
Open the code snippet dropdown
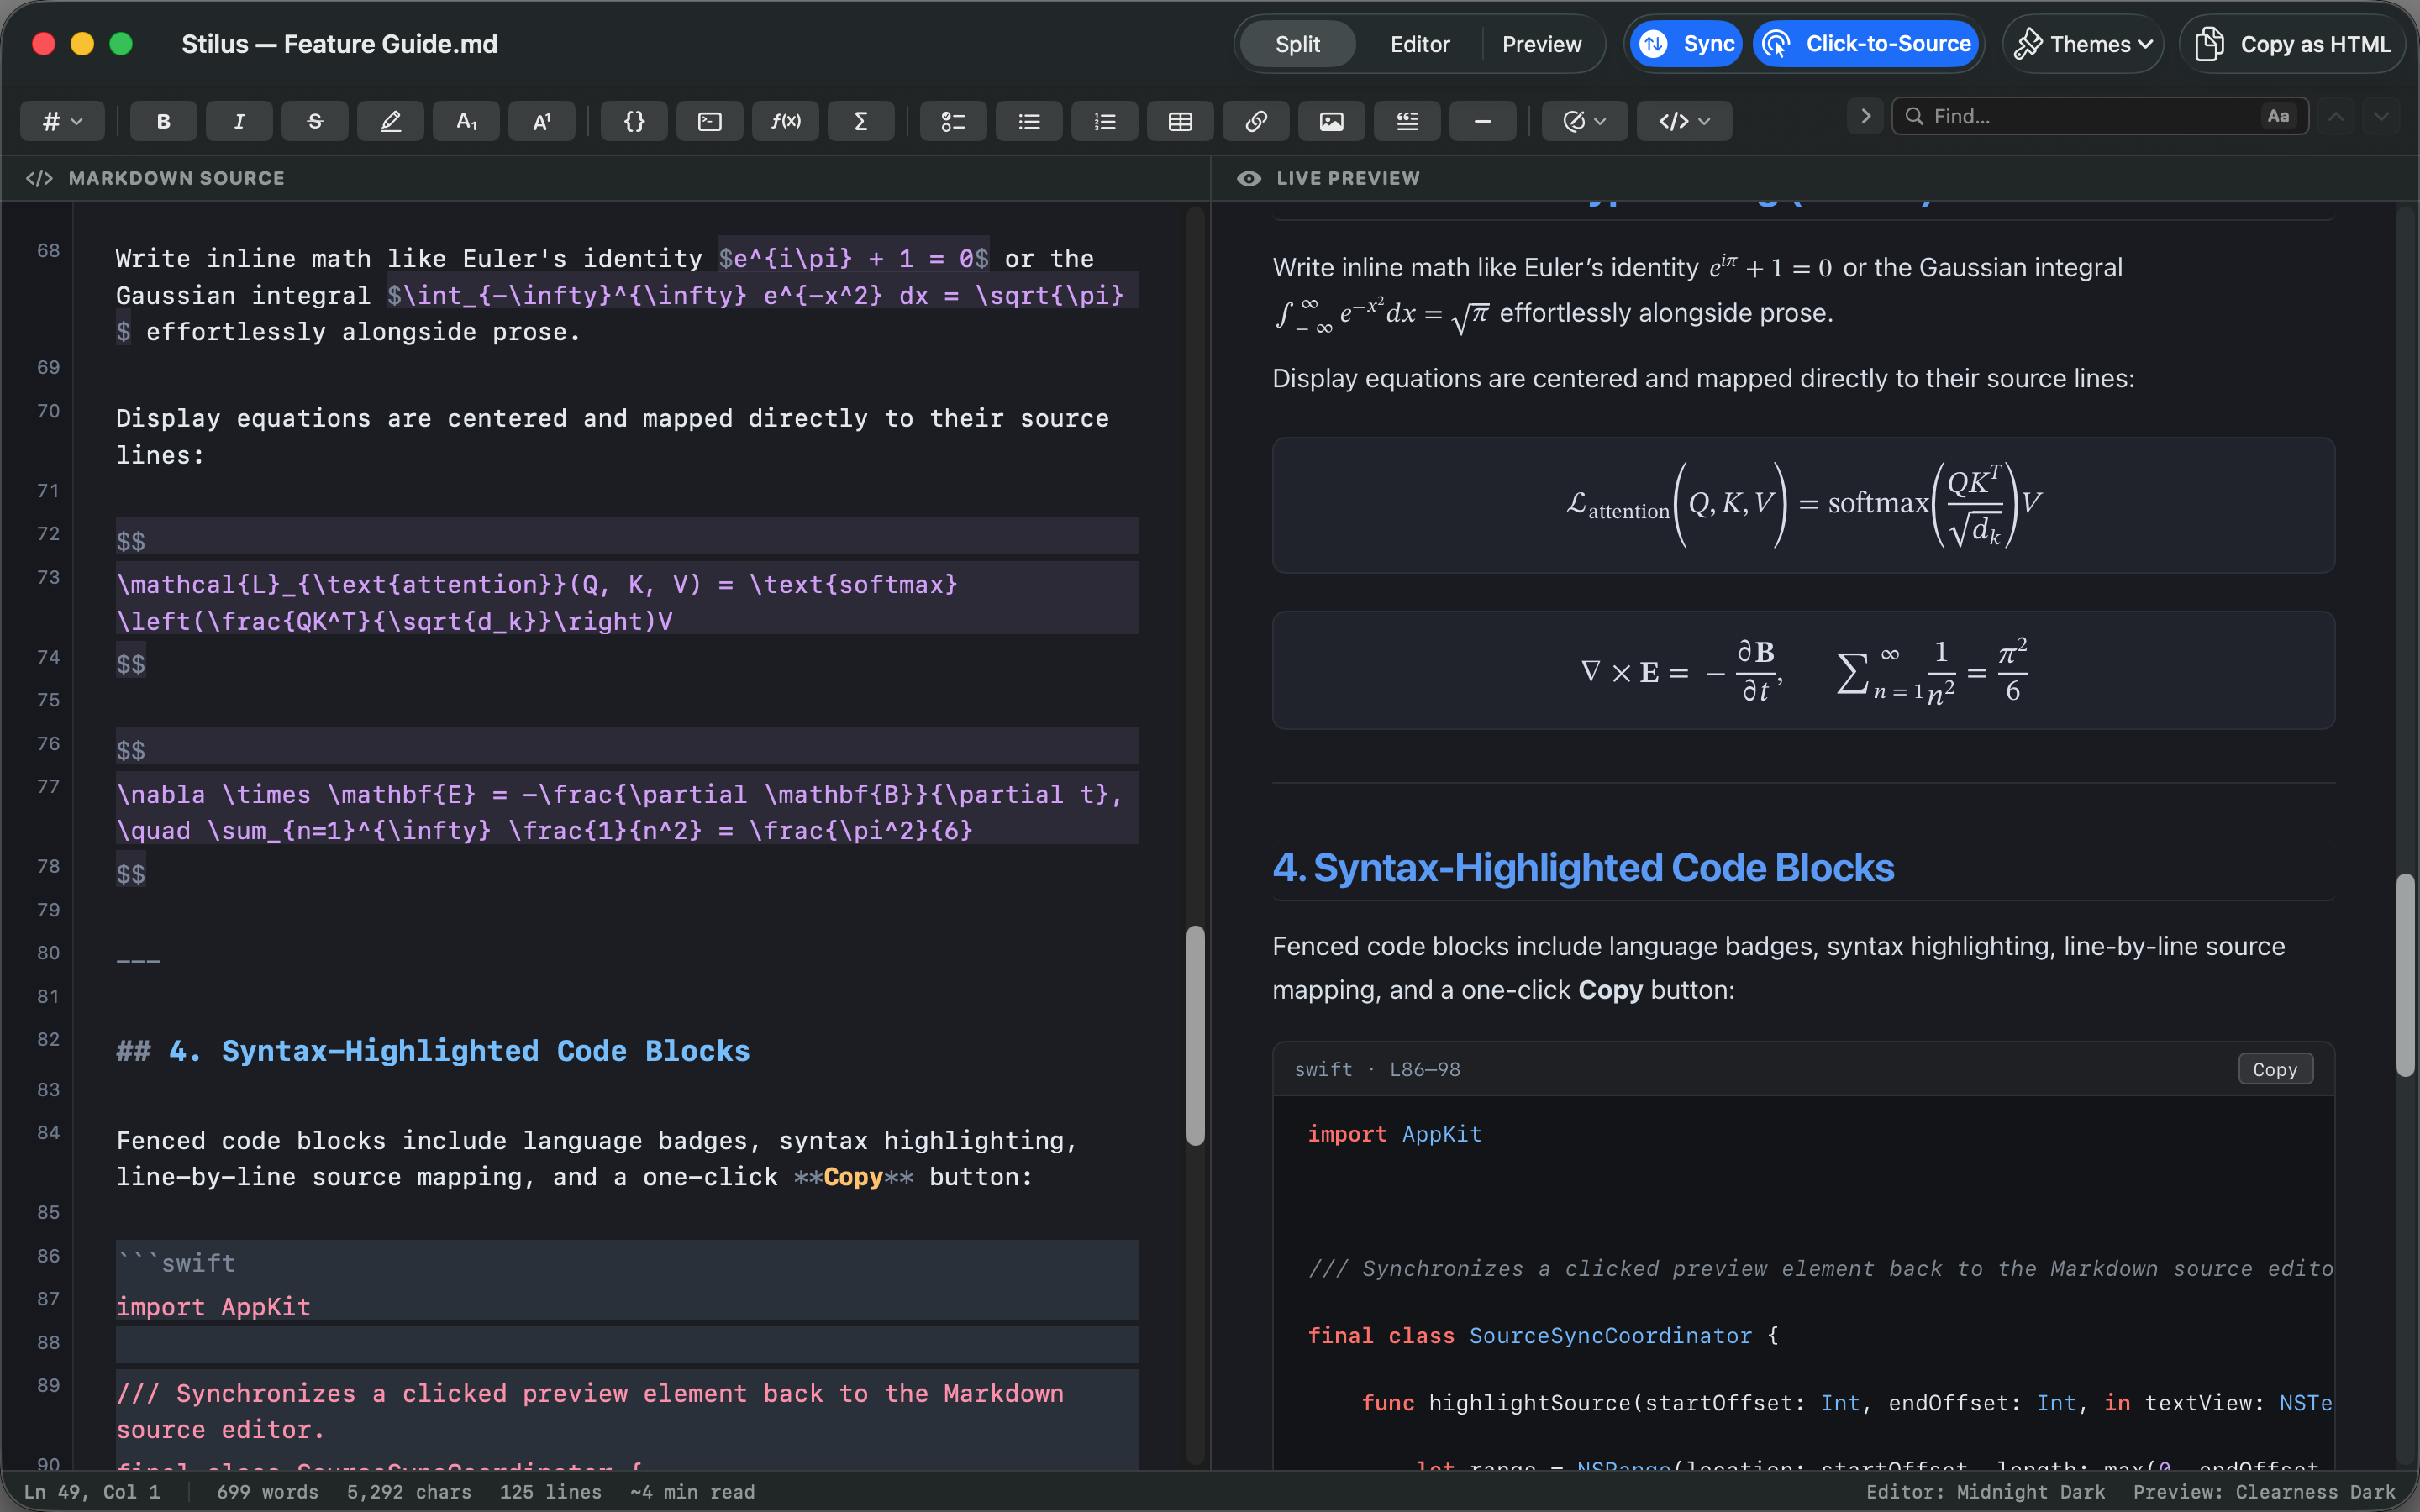point(1684,121)
